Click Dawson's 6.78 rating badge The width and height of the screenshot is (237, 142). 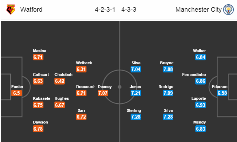click(38, 129)
